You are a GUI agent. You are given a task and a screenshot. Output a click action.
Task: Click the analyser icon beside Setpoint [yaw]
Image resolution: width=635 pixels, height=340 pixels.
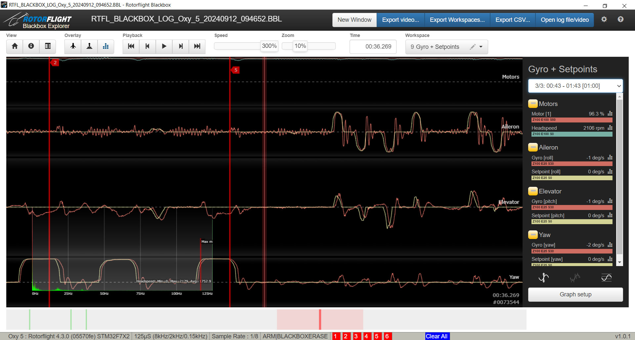(610, 259)
